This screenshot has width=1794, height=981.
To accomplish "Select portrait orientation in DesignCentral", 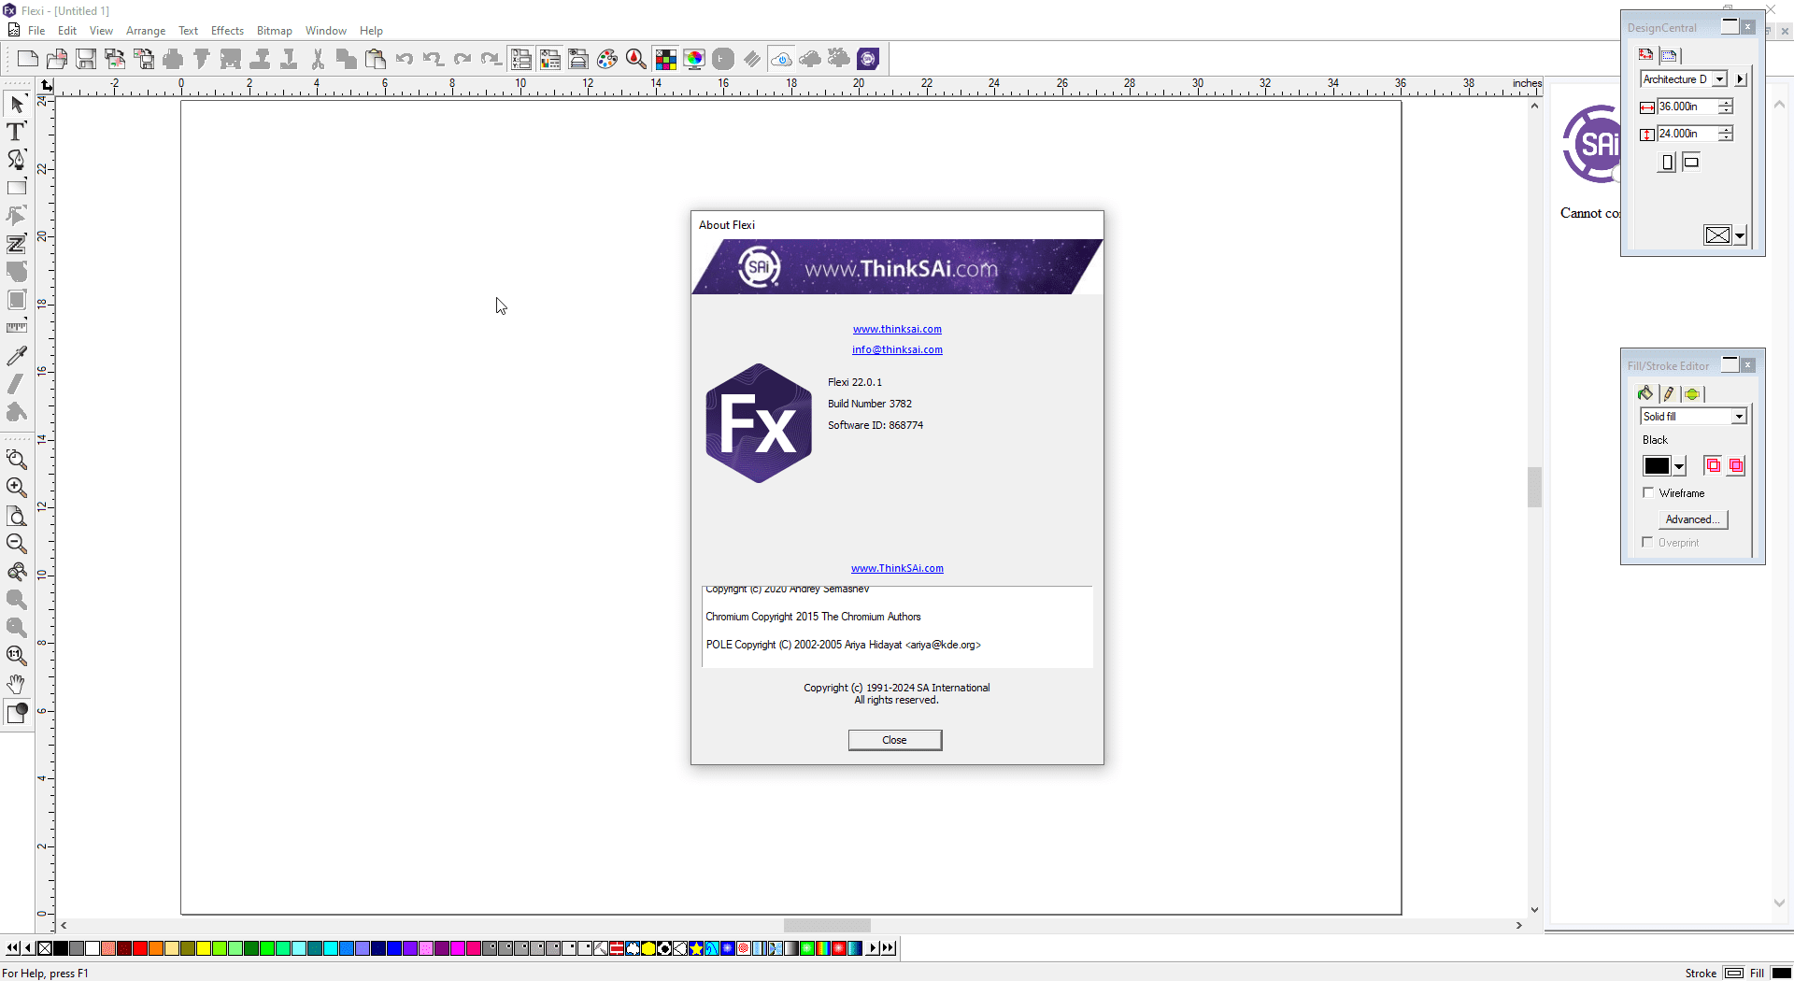I will [1667, 163].
